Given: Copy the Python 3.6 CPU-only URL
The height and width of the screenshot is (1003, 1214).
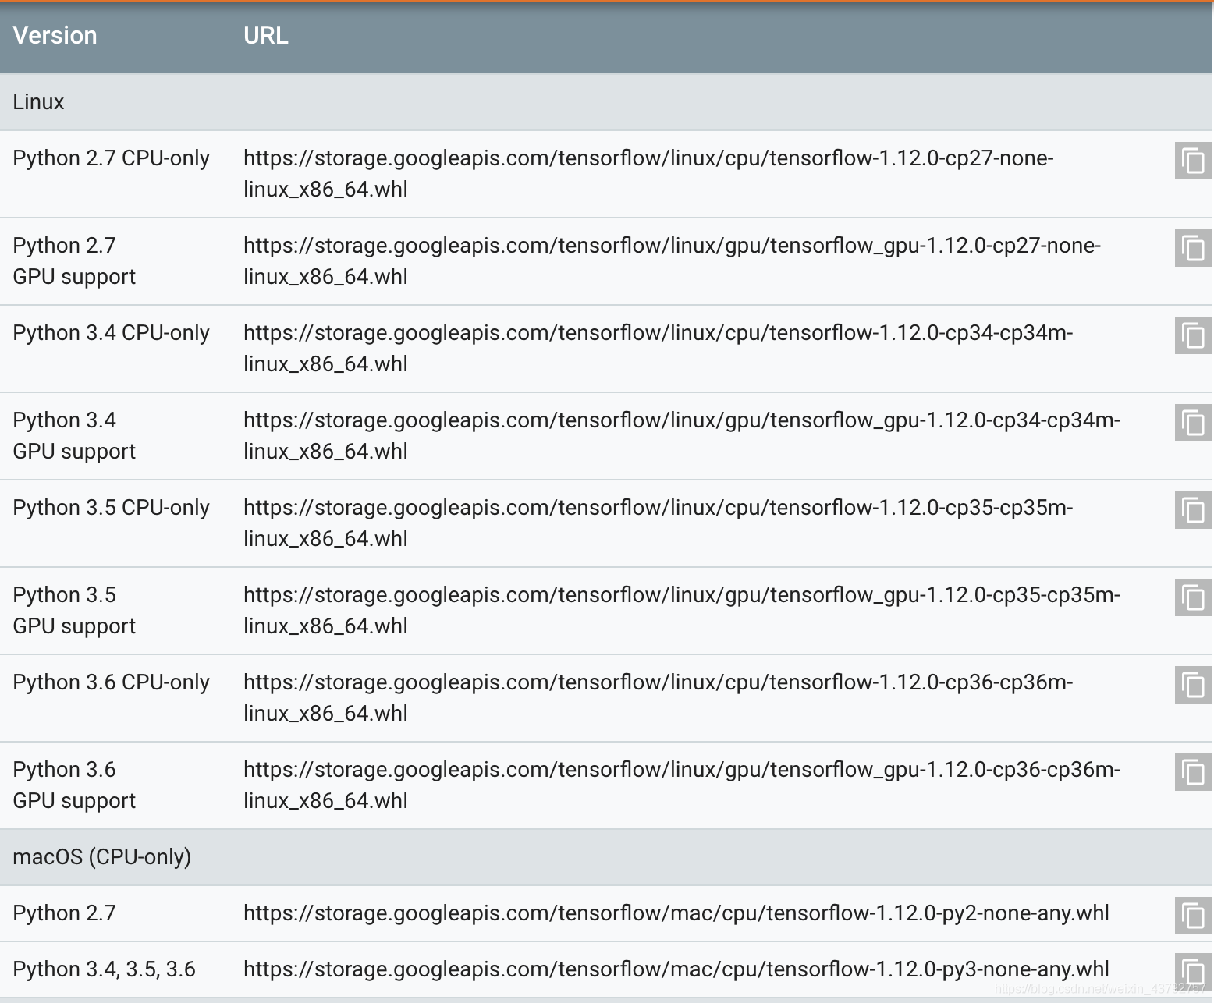Looking at the screenshot, I should point(1193,685).
